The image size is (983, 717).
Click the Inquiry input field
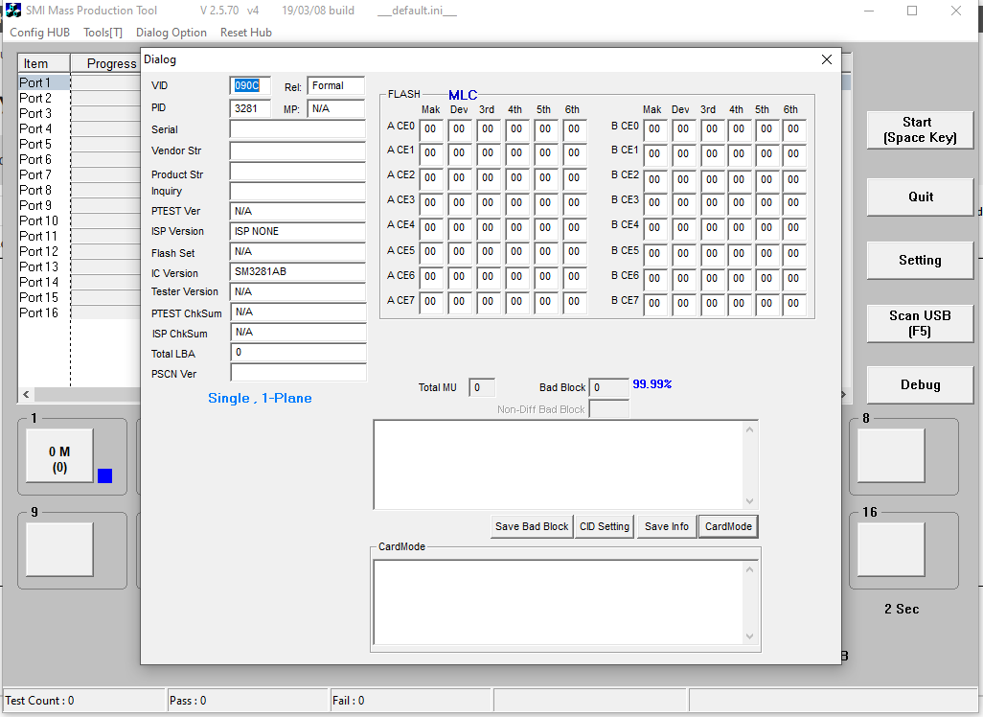coord(297,191)
